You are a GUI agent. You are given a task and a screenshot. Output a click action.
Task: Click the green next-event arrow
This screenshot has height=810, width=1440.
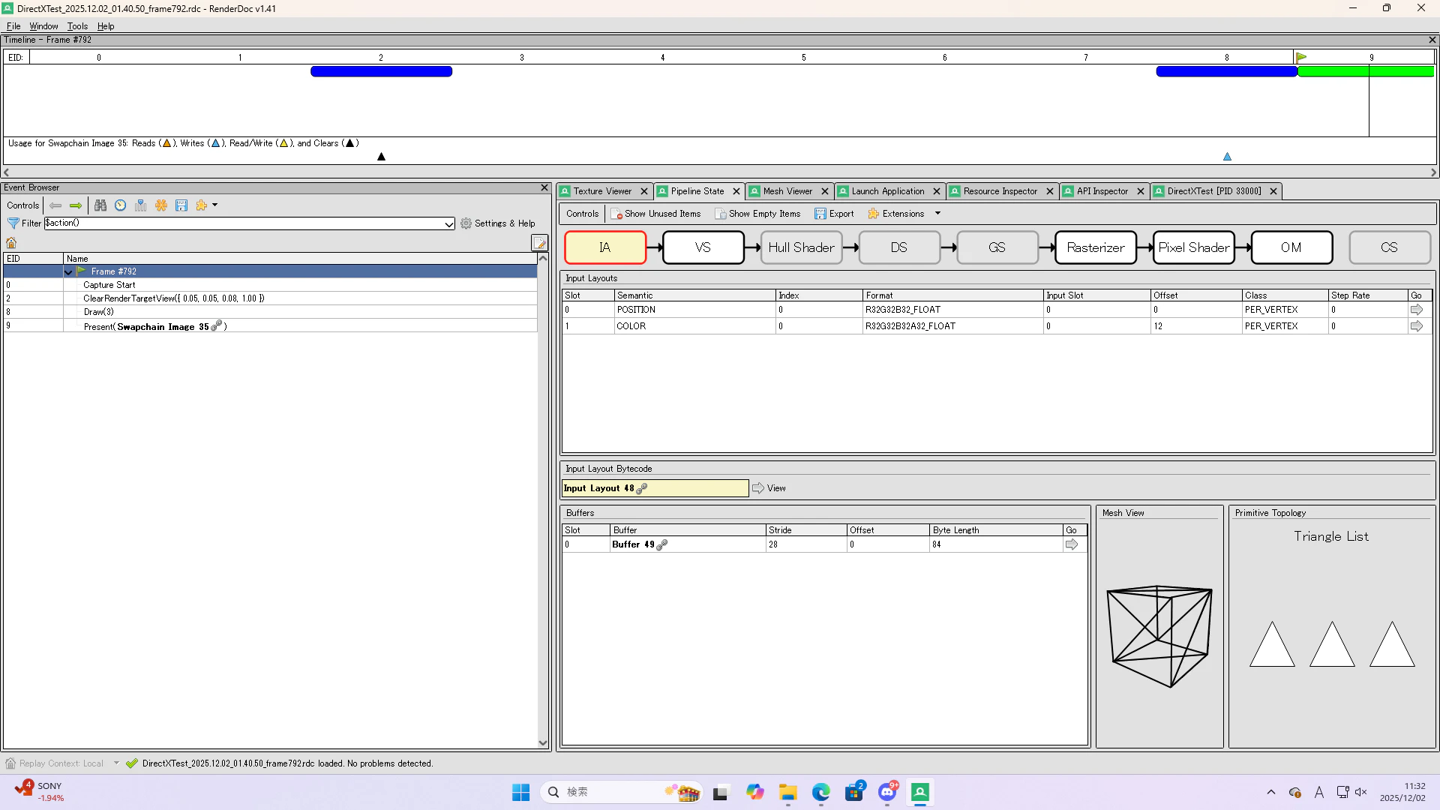76,205
